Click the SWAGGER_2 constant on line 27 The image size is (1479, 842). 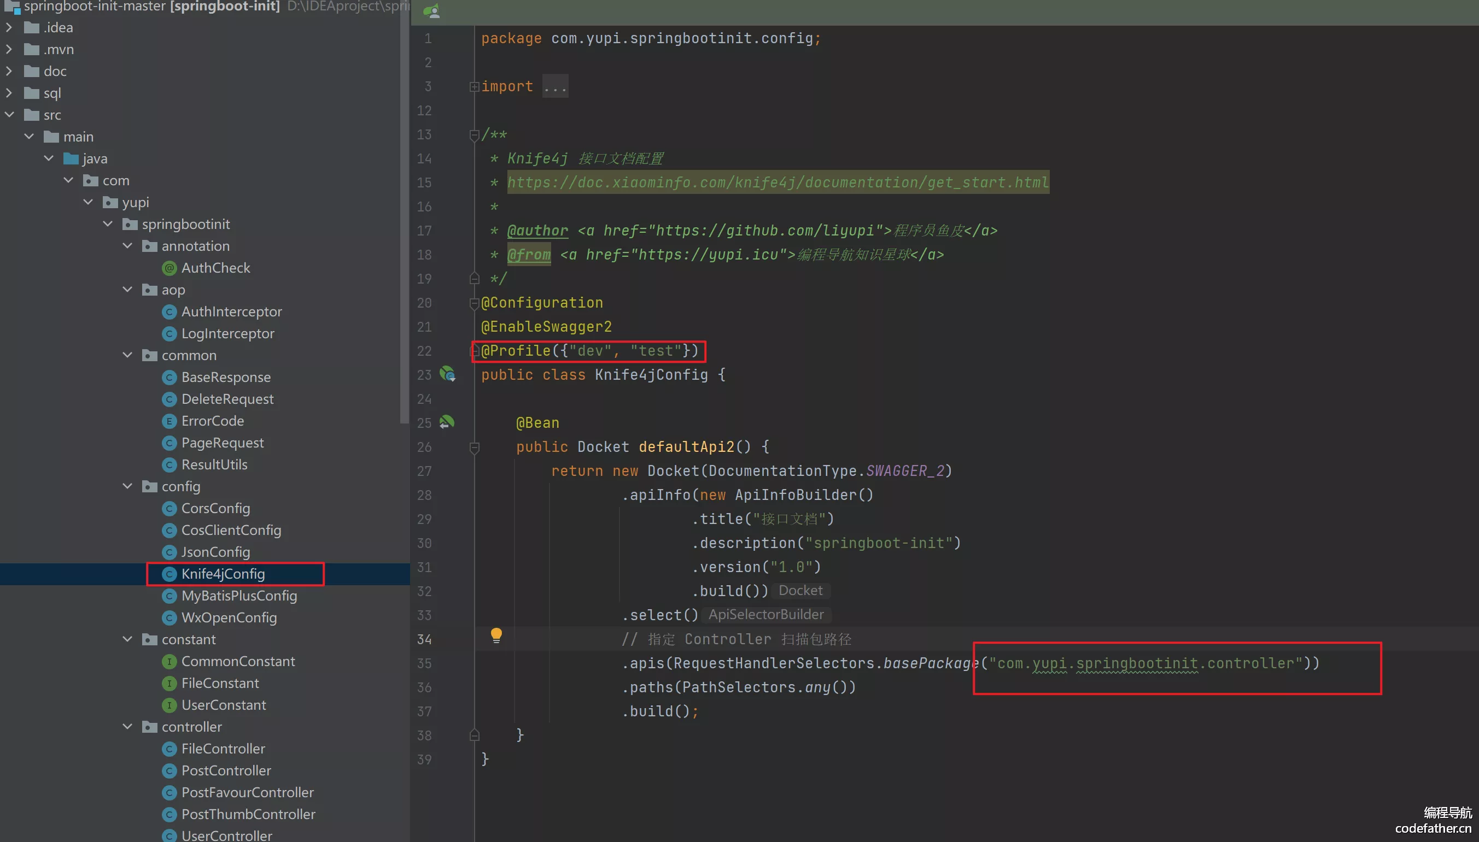coord(904,471)
